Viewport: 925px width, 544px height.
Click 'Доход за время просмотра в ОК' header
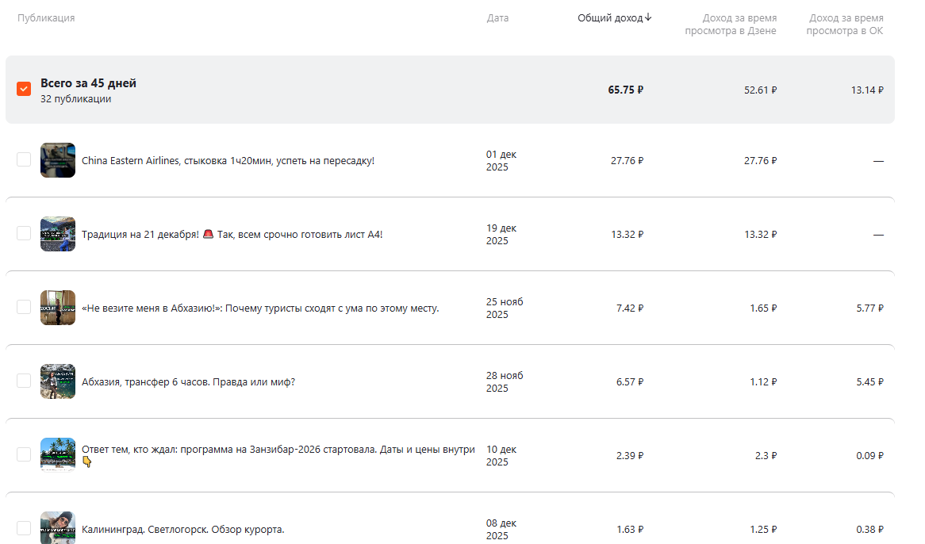[844, 25]
